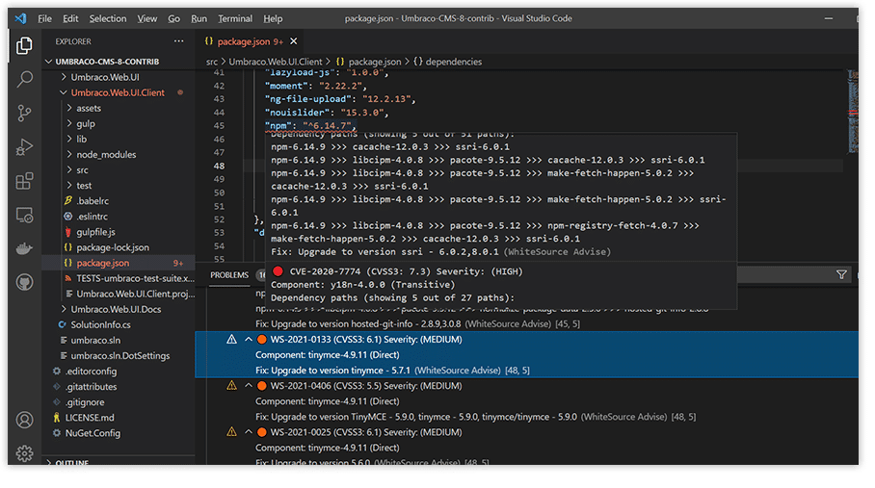The height and width of the screenshot is (488, 875).
Task: Open the GitHub view
Action: pos(24,282)
